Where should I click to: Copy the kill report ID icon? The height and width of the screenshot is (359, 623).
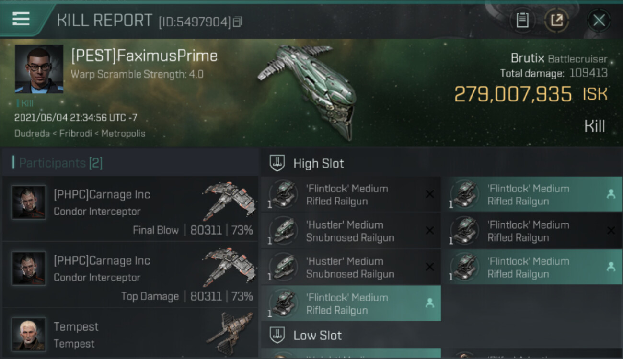[238, 22]
